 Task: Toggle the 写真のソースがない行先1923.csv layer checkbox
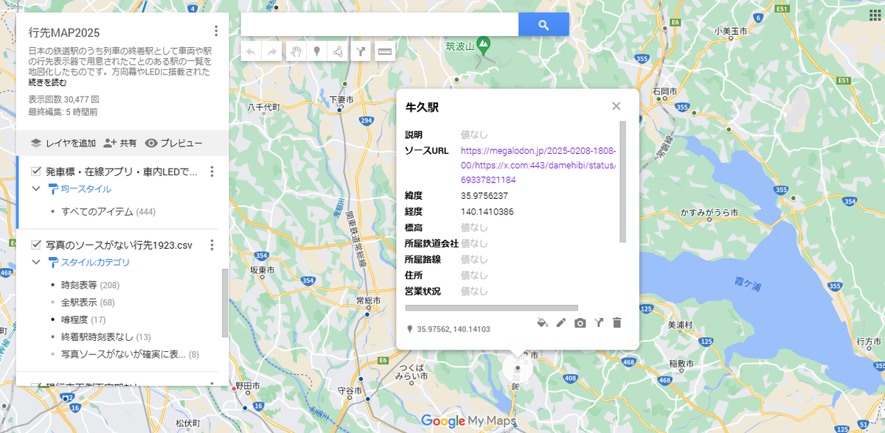(35, 245)
